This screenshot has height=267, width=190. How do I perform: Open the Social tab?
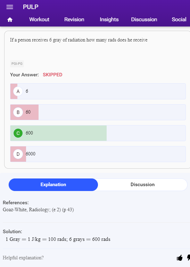[x=179, y=20]
